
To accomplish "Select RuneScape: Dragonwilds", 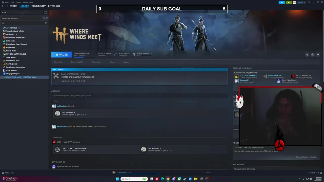I will coord(15,67).
